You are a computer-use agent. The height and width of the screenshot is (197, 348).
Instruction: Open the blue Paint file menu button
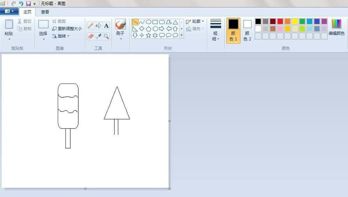(9, 11)
